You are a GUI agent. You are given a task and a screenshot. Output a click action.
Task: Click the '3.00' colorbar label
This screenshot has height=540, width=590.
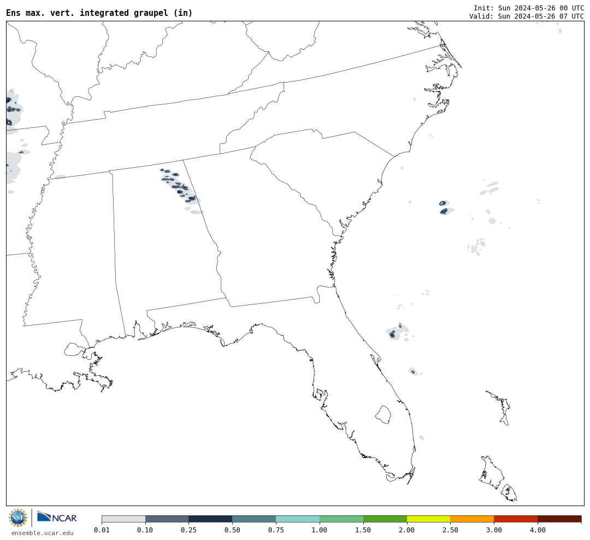[494, 530]
